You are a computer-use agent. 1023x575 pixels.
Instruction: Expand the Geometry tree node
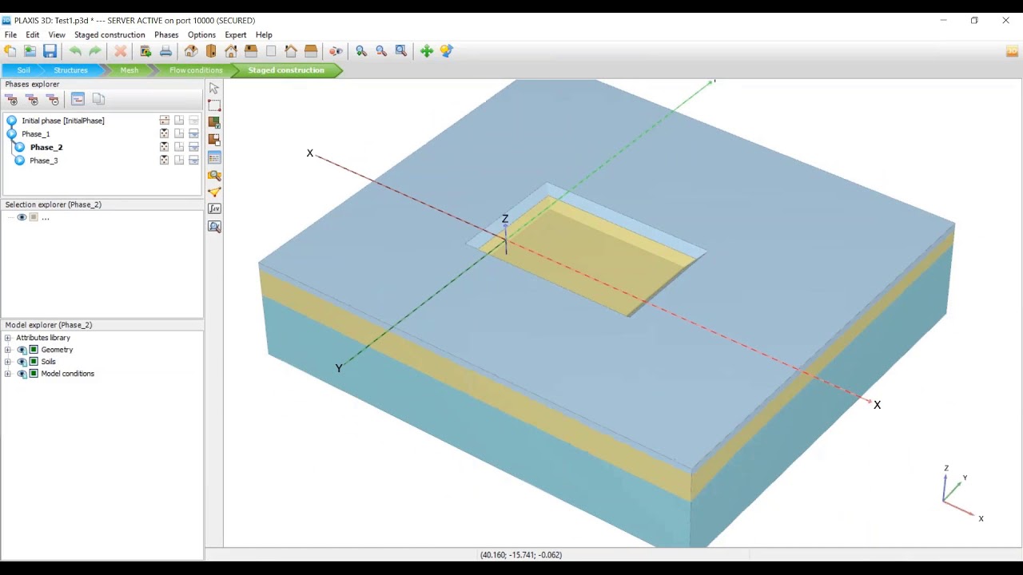(x=8, y=350)
